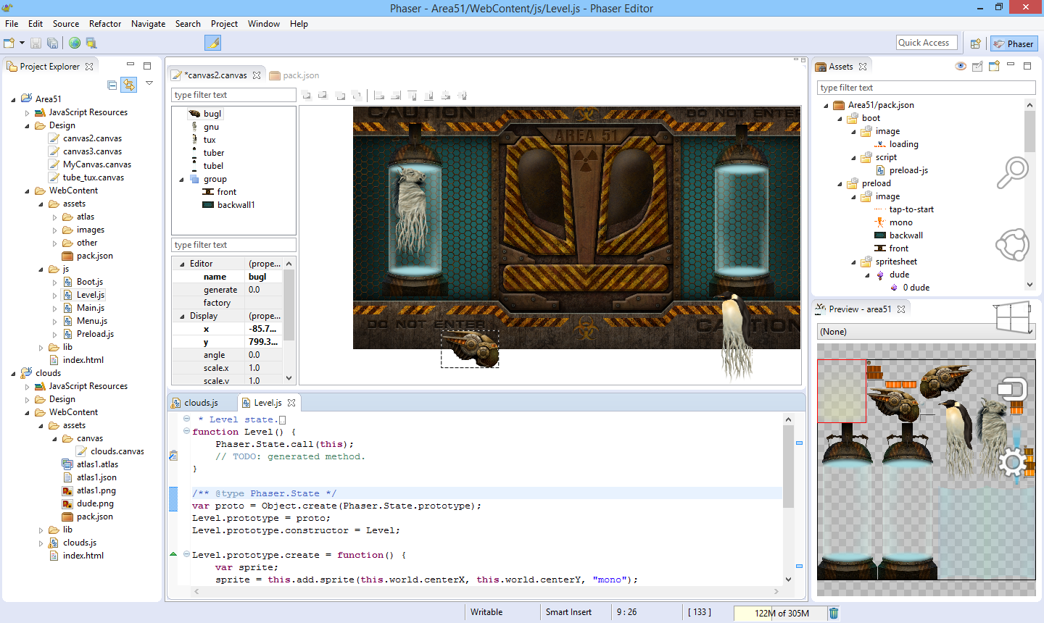Click the New wizard toolbar icon

[9, 43]
